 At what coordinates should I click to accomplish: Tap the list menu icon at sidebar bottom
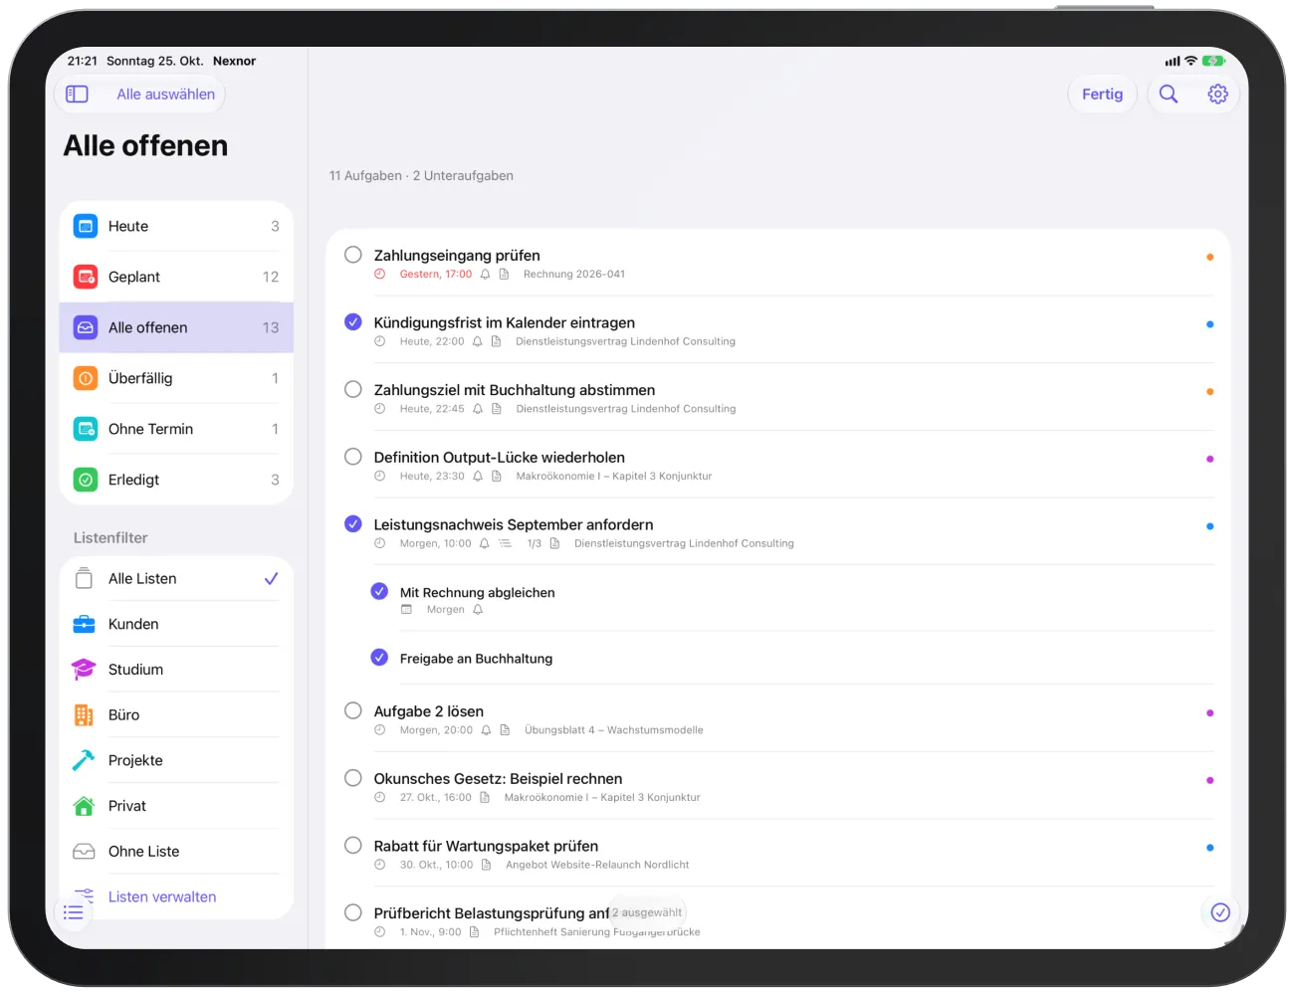74,912
